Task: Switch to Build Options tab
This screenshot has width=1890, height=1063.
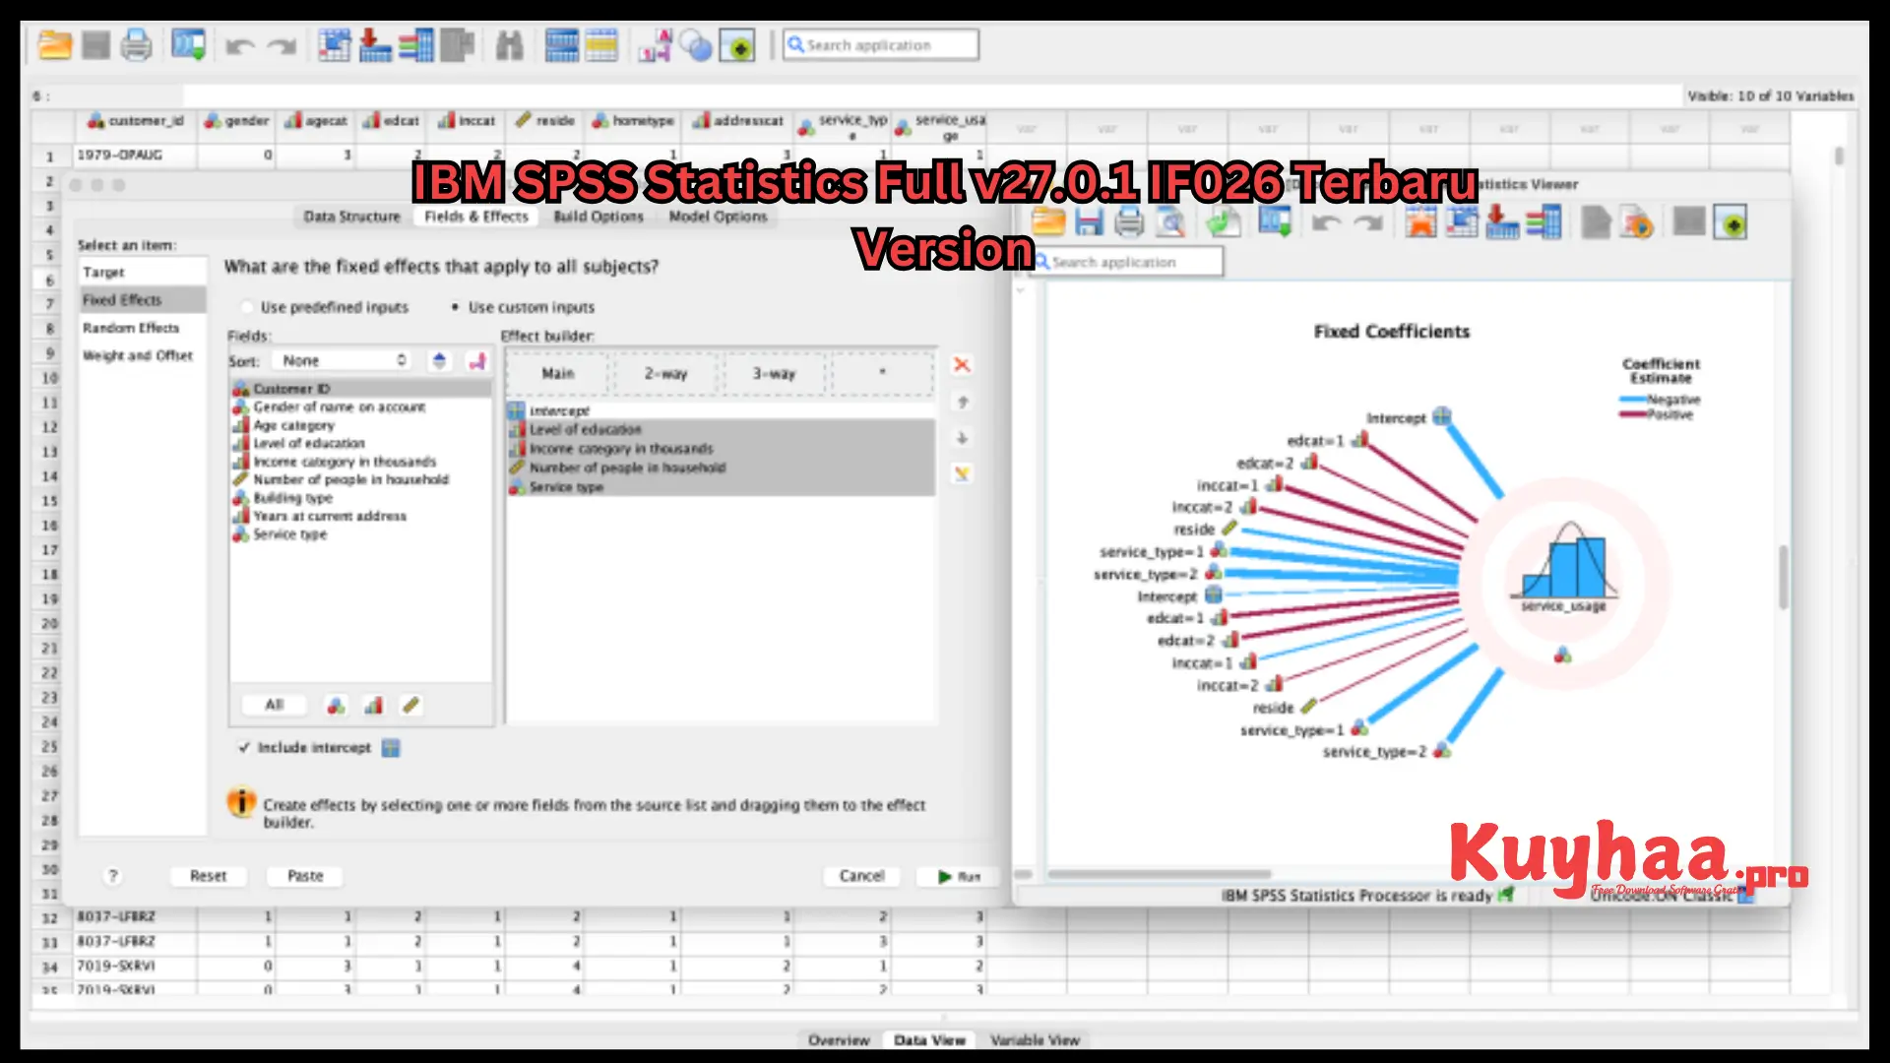Action: coord(598,217)
